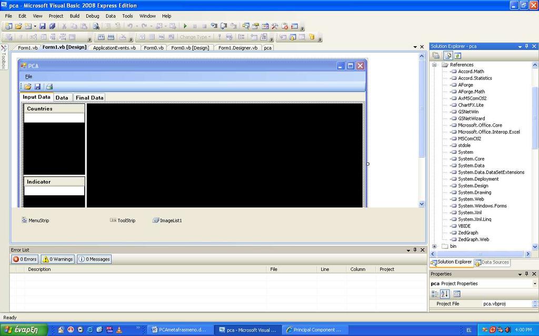Open the Object Browser toolbar icon

pyautogui.click(x=265, y=26)
